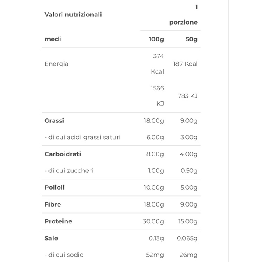Select '- di cui acidi grassi saturi' row
This screenshot has width=263, height=262.
(x=82, y=137)
